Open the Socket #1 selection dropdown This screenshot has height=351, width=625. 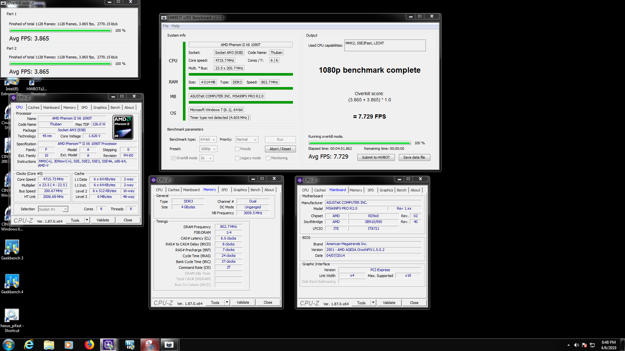(53, 209)
